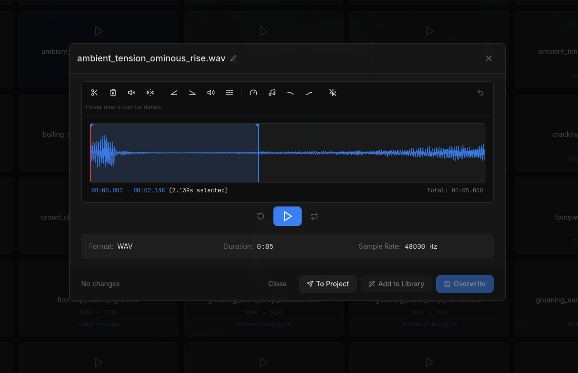The height and width of the screenshot is (373, 578).
Task: Click the Speed adjustment tool
Action: tap(253, 93)
